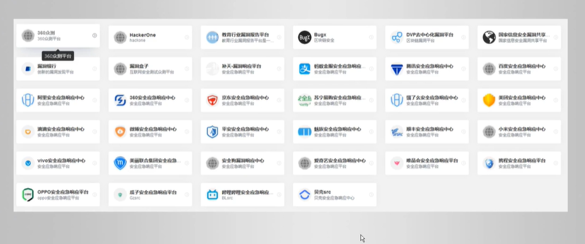585x244 pixels.
Task: Click the 瓜子 green shield logo
Action: 120,194
